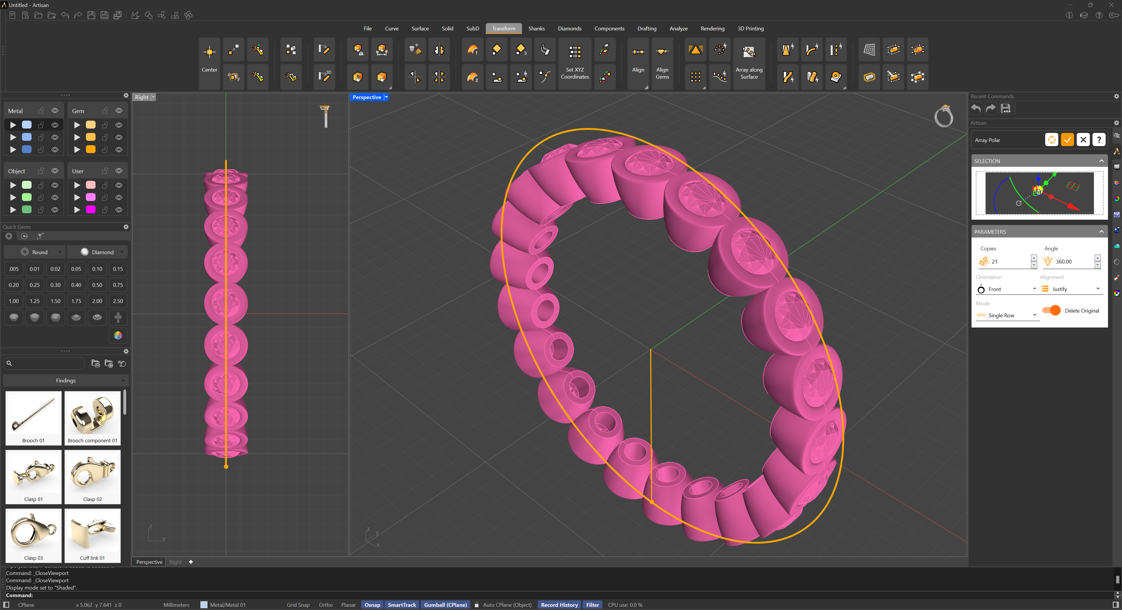Toggle the Delete Original switch
This screenshot has width=1122, height=610.
coord(1052,311)
